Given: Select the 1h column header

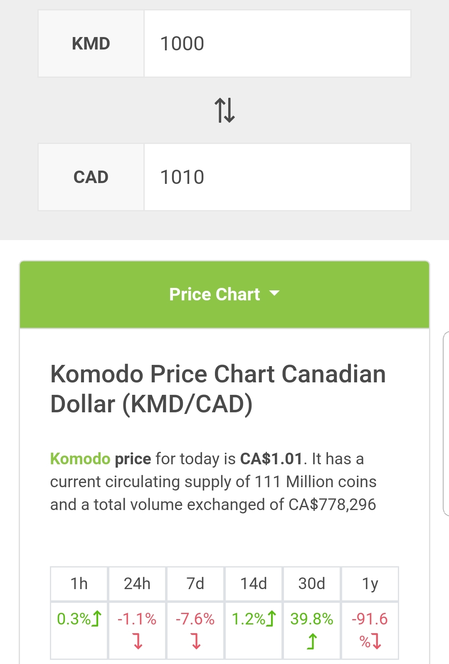Looking at the screenshot, I should (79, 584).
